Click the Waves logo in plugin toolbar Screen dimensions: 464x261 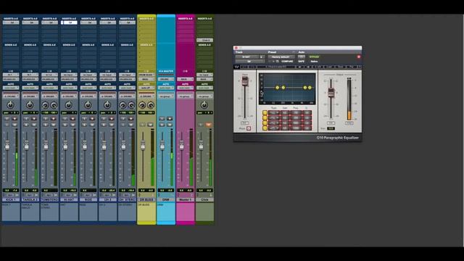click(237, 67)
